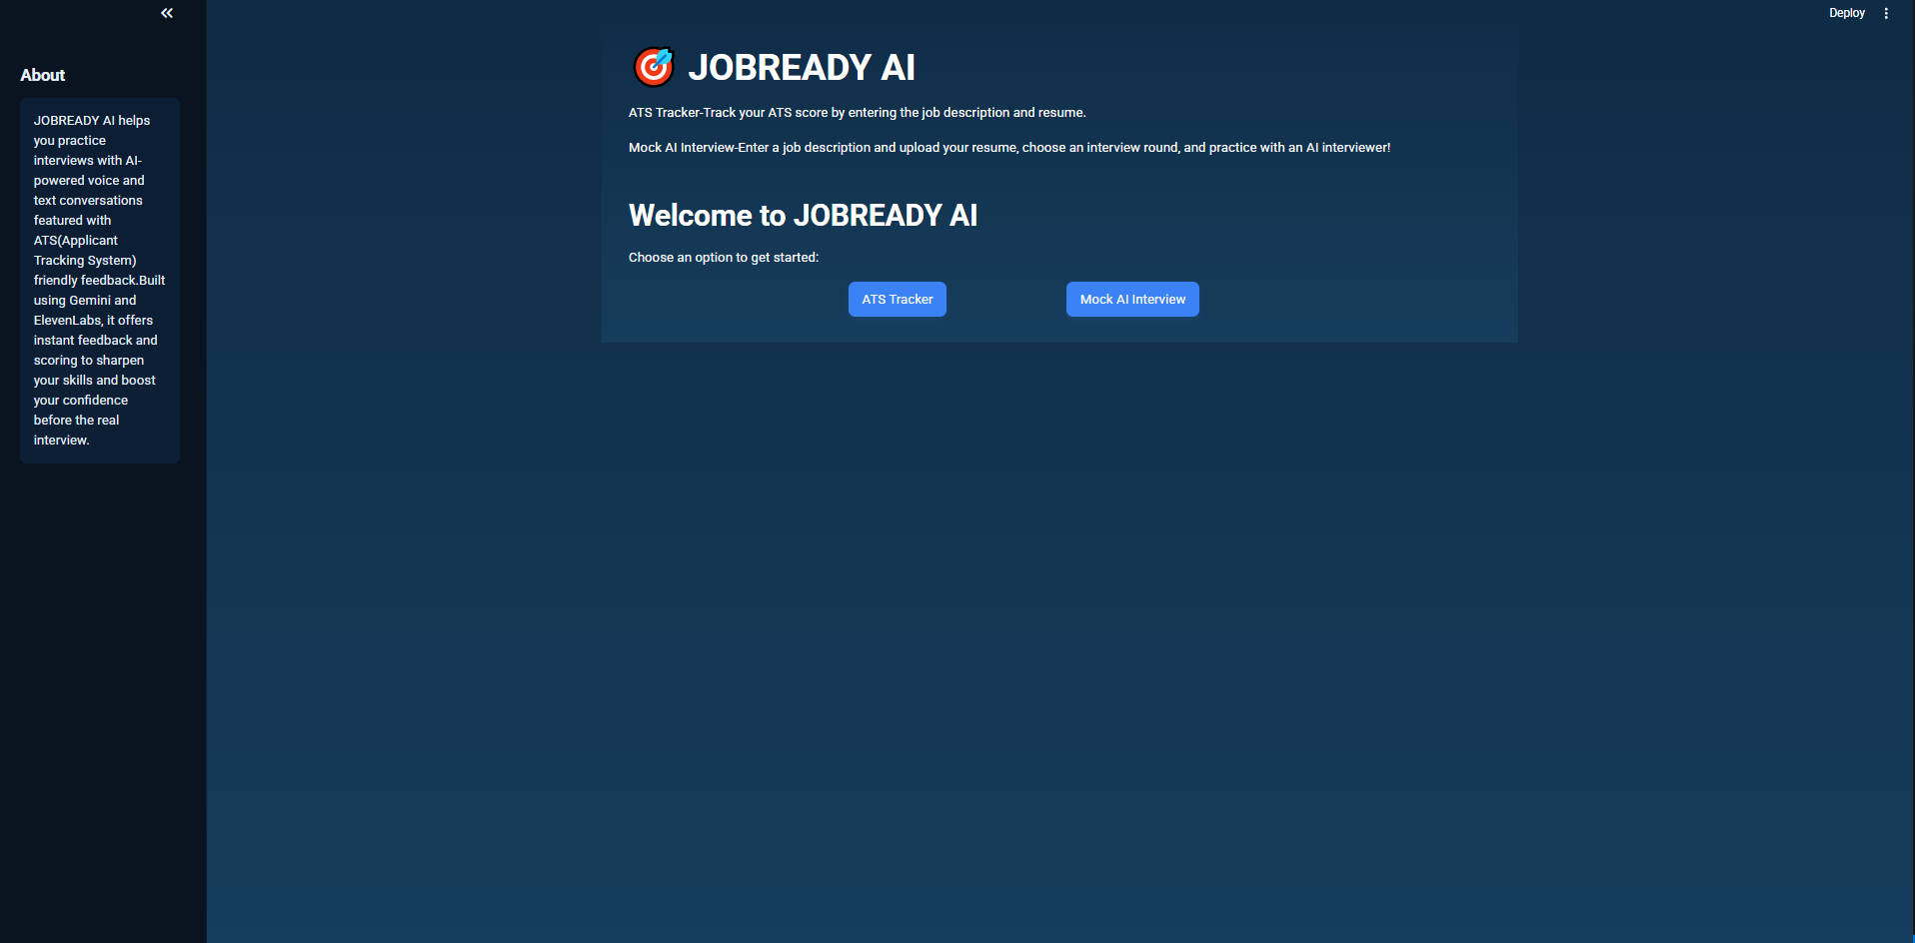Click the JOBREADY AI target logo
The height and width of the screenshot is (943, 1915).
tap(654, 67)
